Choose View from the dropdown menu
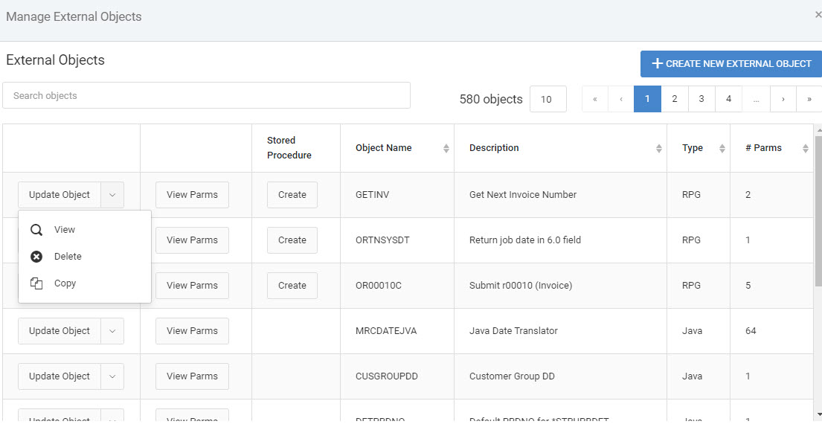Image resolution: width=822 pixels, height=430 pixels. (x=85, y=230)
